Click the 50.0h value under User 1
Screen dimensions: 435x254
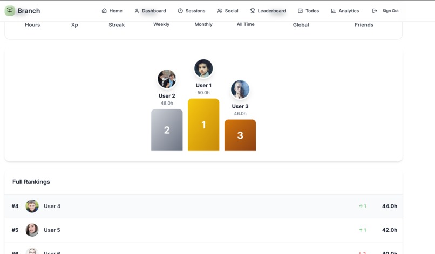coord(203,93)
